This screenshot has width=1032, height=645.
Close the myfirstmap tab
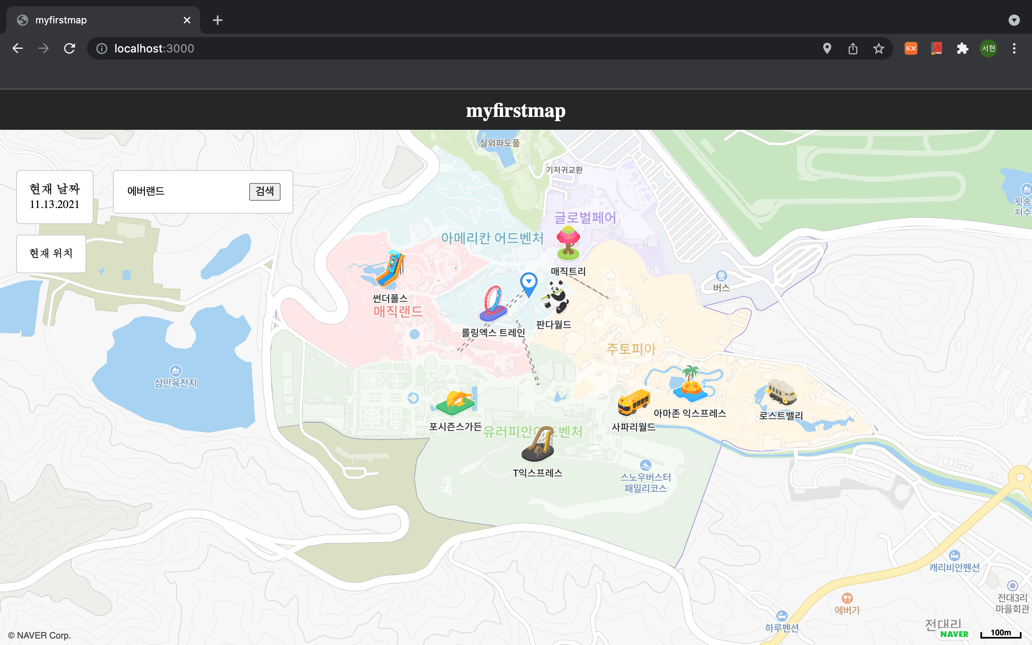tap(187, 20)
